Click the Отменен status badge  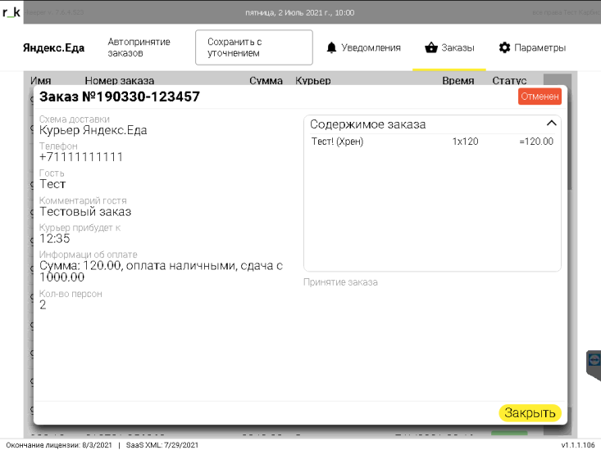(540, 97)
